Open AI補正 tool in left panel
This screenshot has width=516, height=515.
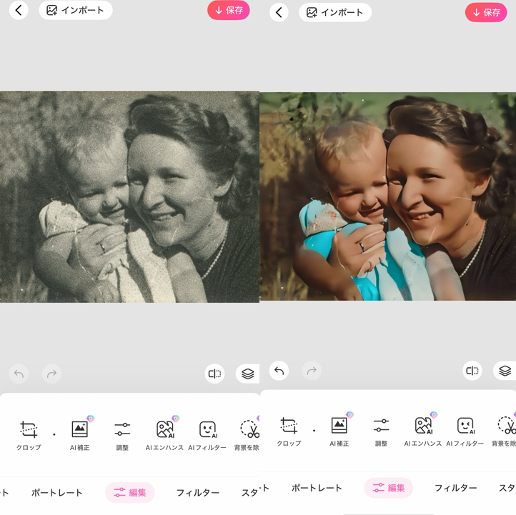click(79, 434)
